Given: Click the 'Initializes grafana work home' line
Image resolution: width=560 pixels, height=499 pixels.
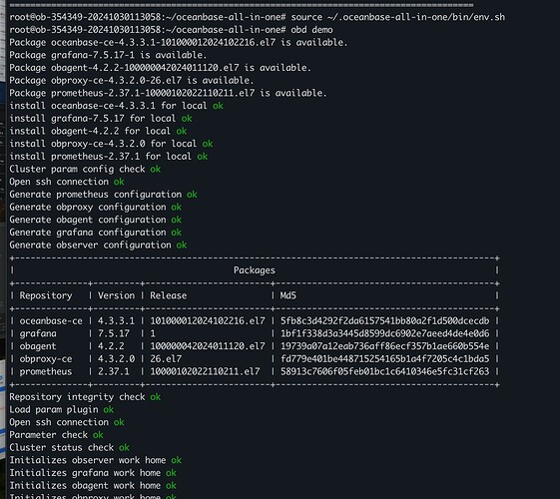Looking at the screenshot, I should click(93, 473).
